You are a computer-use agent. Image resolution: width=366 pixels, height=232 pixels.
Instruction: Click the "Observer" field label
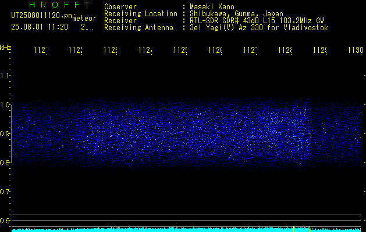coord(120,7)
